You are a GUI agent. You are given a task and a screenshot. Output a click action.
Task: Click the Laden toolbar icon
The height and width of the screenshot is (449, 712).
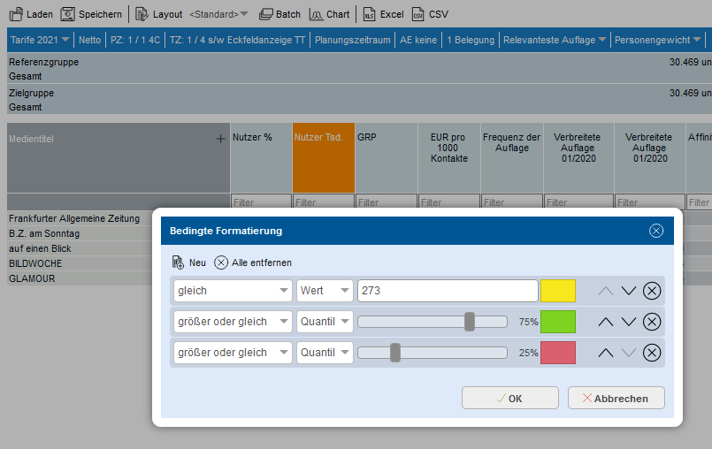point(16,14)
